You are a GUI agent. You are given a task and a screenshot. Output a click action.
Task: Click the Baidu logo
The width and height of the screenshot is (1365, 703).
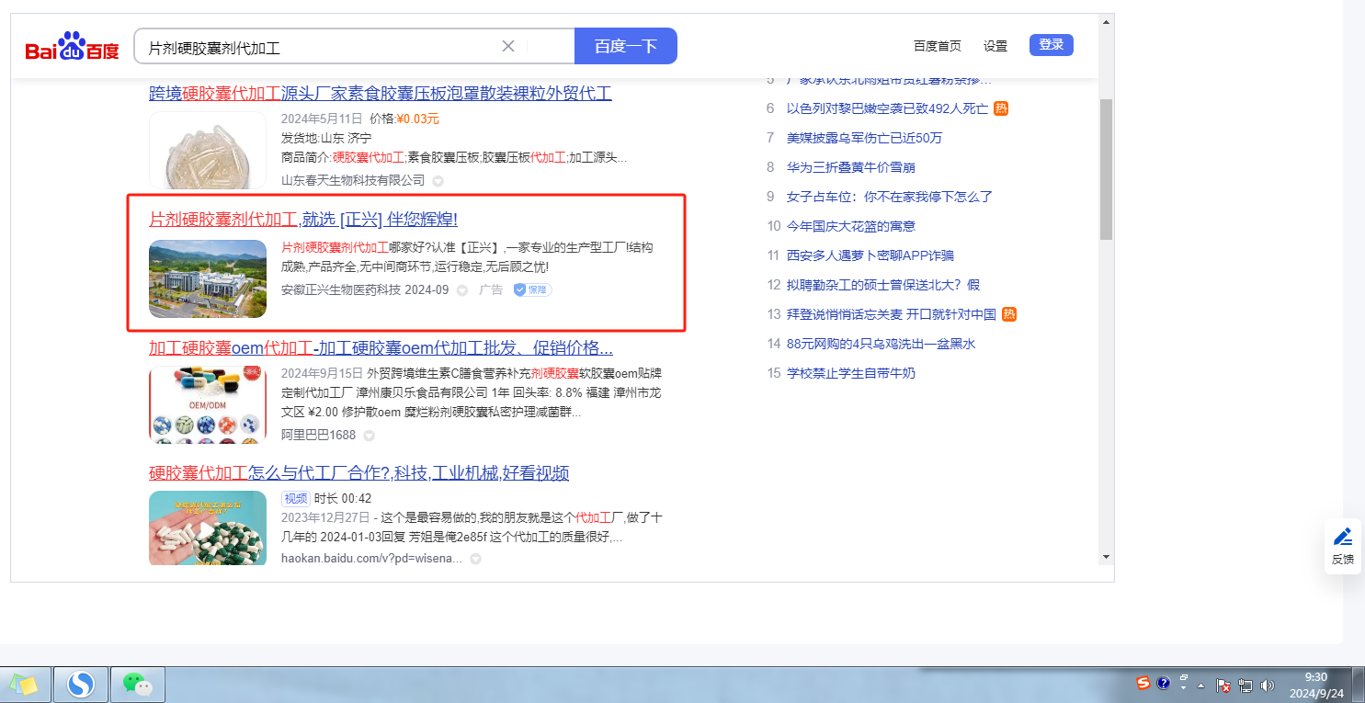(72, 46)
